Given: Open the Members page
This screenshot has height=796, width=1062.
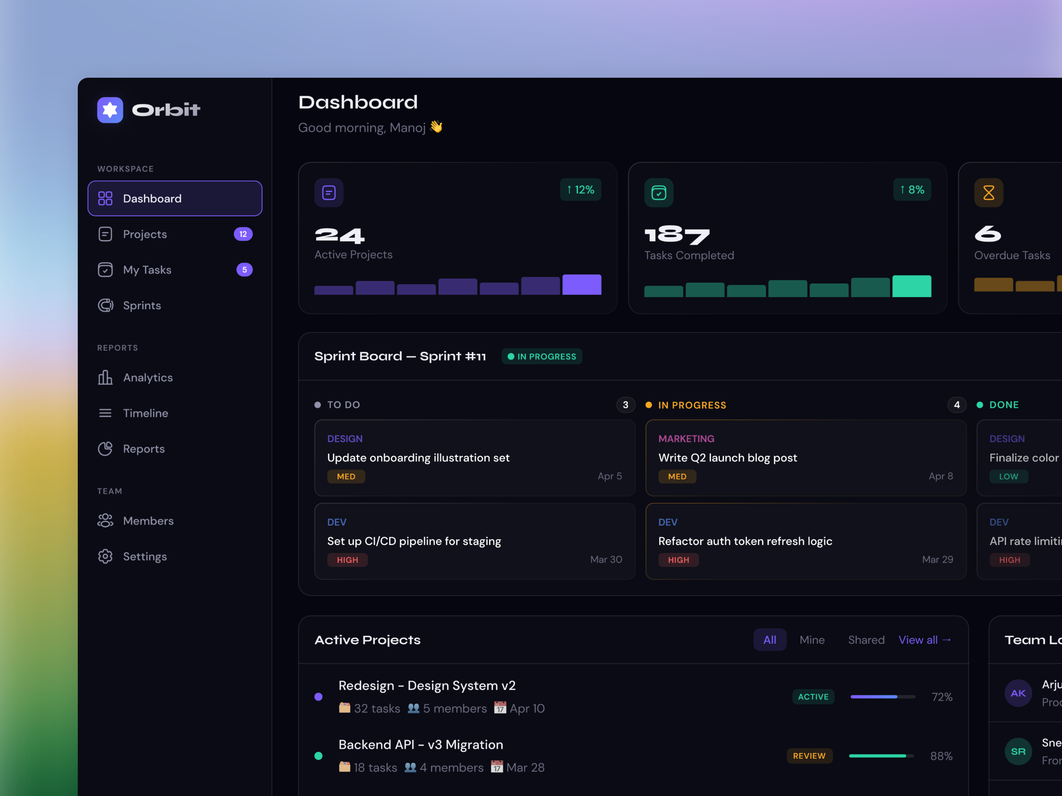Looking at the screenshot, I should tap(148, 520).
